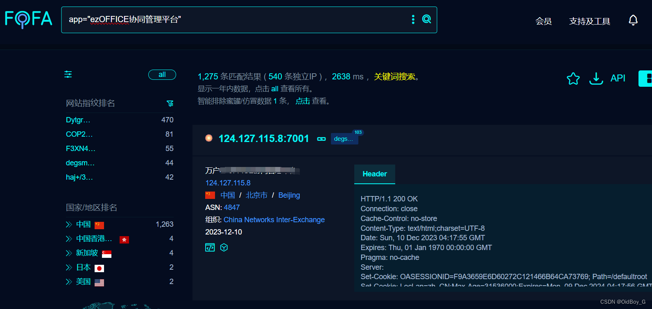Open the search options three-dot menu
The height and width of the screenshot is (309, 652).
[x=413, y=19]
